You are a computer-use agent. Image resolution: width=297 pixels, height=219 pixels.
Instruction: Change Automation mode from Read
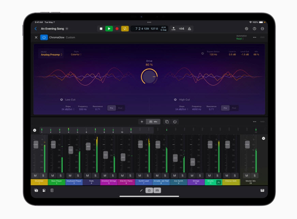click(240, 39)
